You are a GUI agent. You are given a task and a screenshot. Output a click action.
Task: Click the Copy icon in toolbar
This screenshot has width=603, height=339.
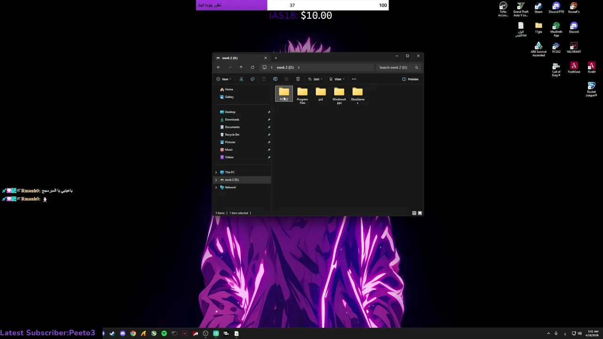[x=253, y=79]
